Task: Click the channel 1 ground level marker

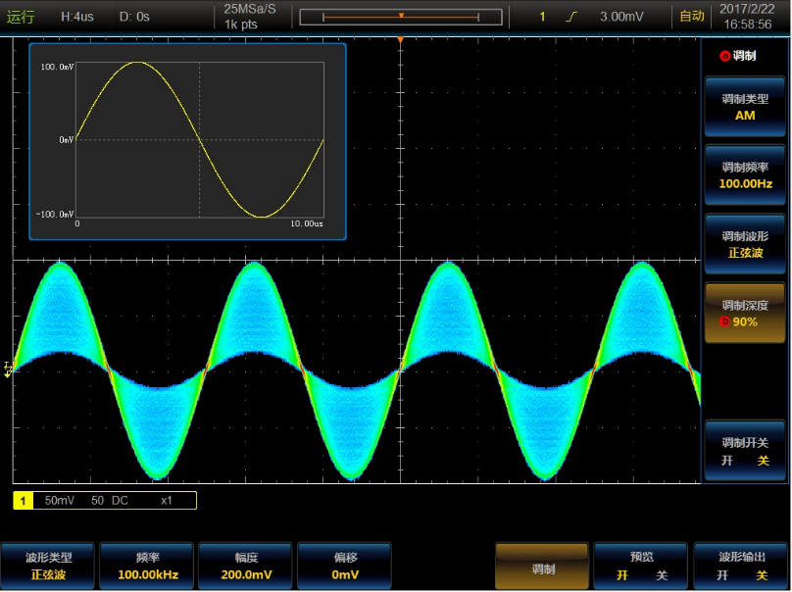Action: tap(8, 369)
